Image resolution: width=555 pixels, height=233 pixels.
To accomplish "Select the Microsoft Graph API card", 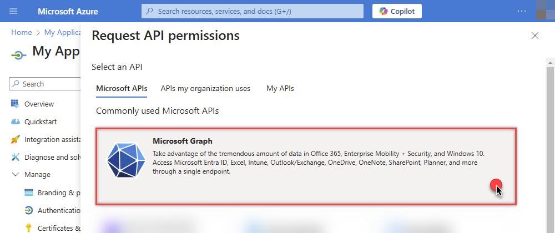I will 306,166.
